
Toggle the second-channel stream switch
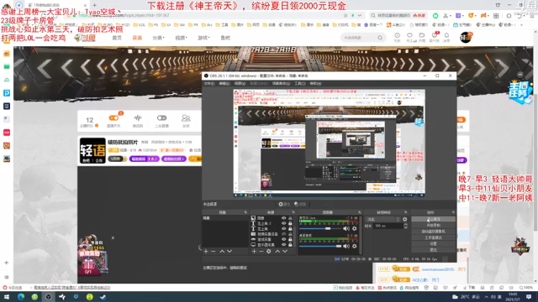161,118
